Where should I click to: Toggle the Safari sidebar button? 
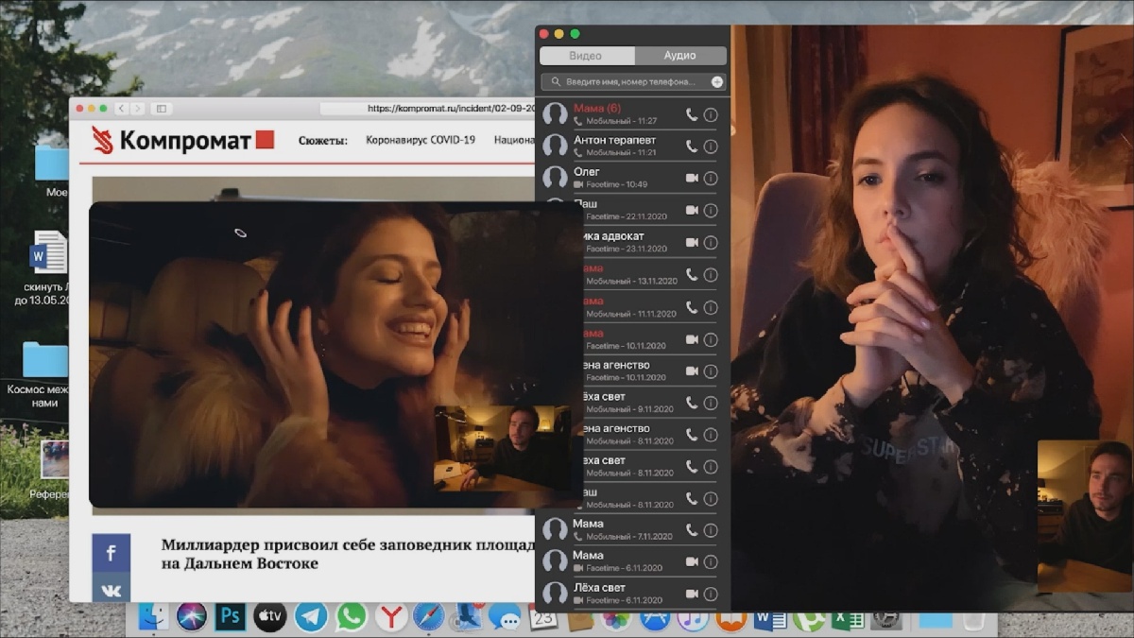pos(161,109)
